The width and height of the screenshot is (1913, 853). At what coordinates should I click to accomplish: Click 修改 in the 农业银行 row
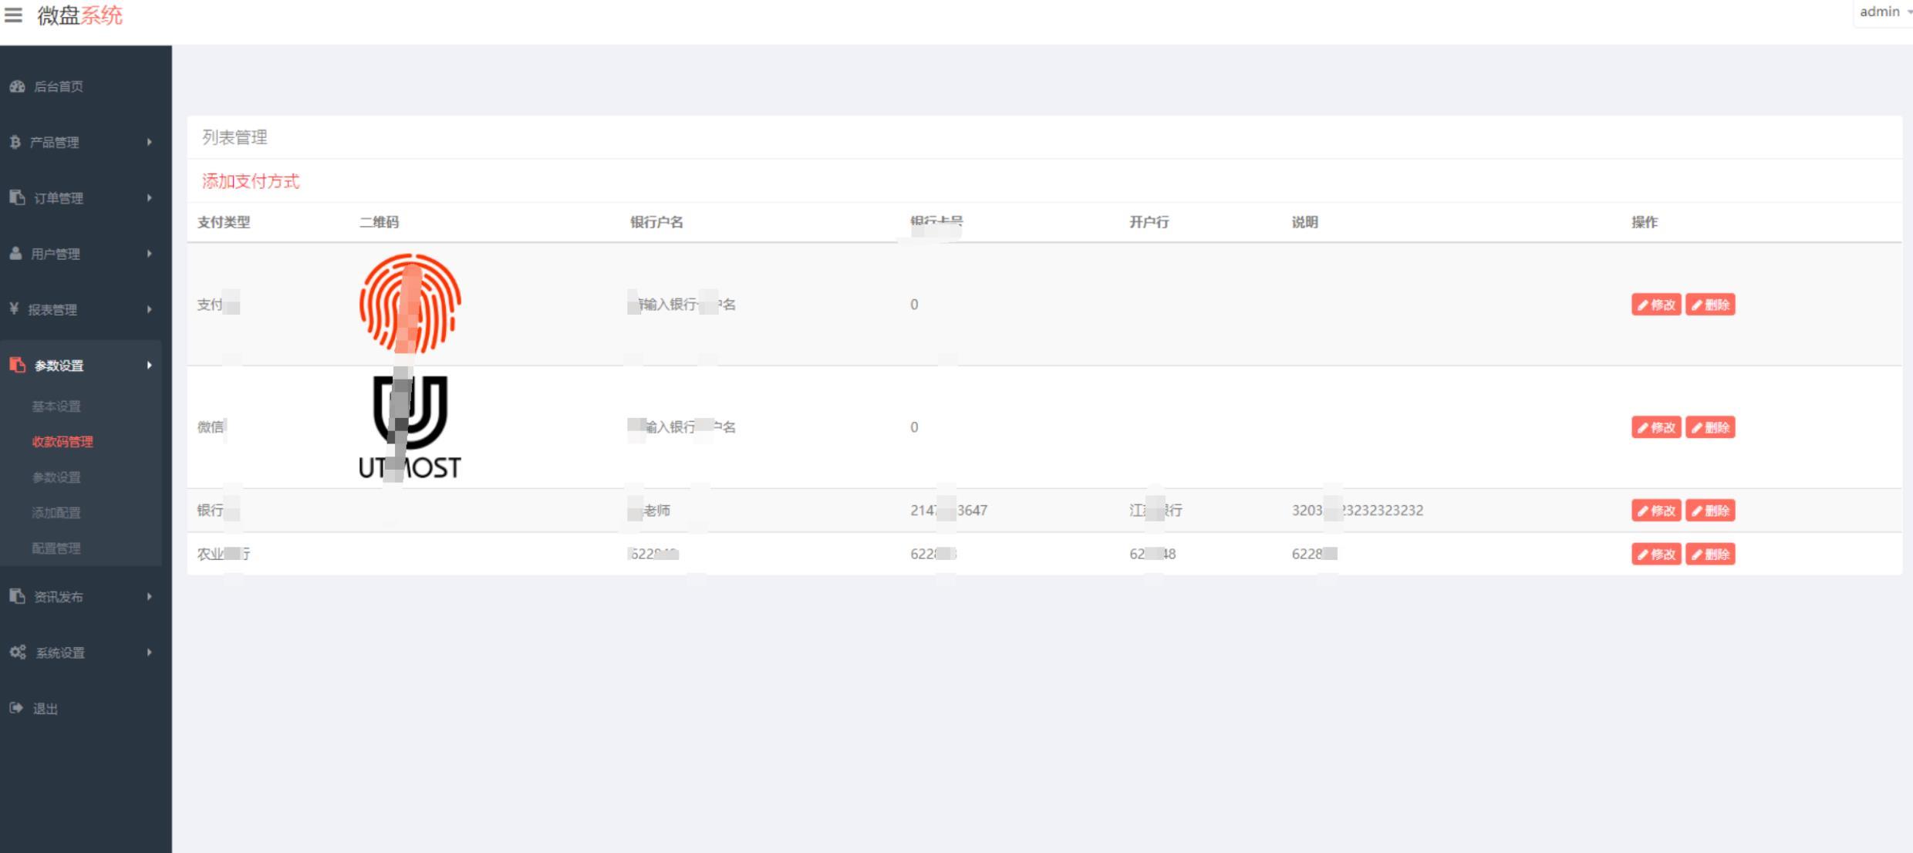click(1656, 554)
